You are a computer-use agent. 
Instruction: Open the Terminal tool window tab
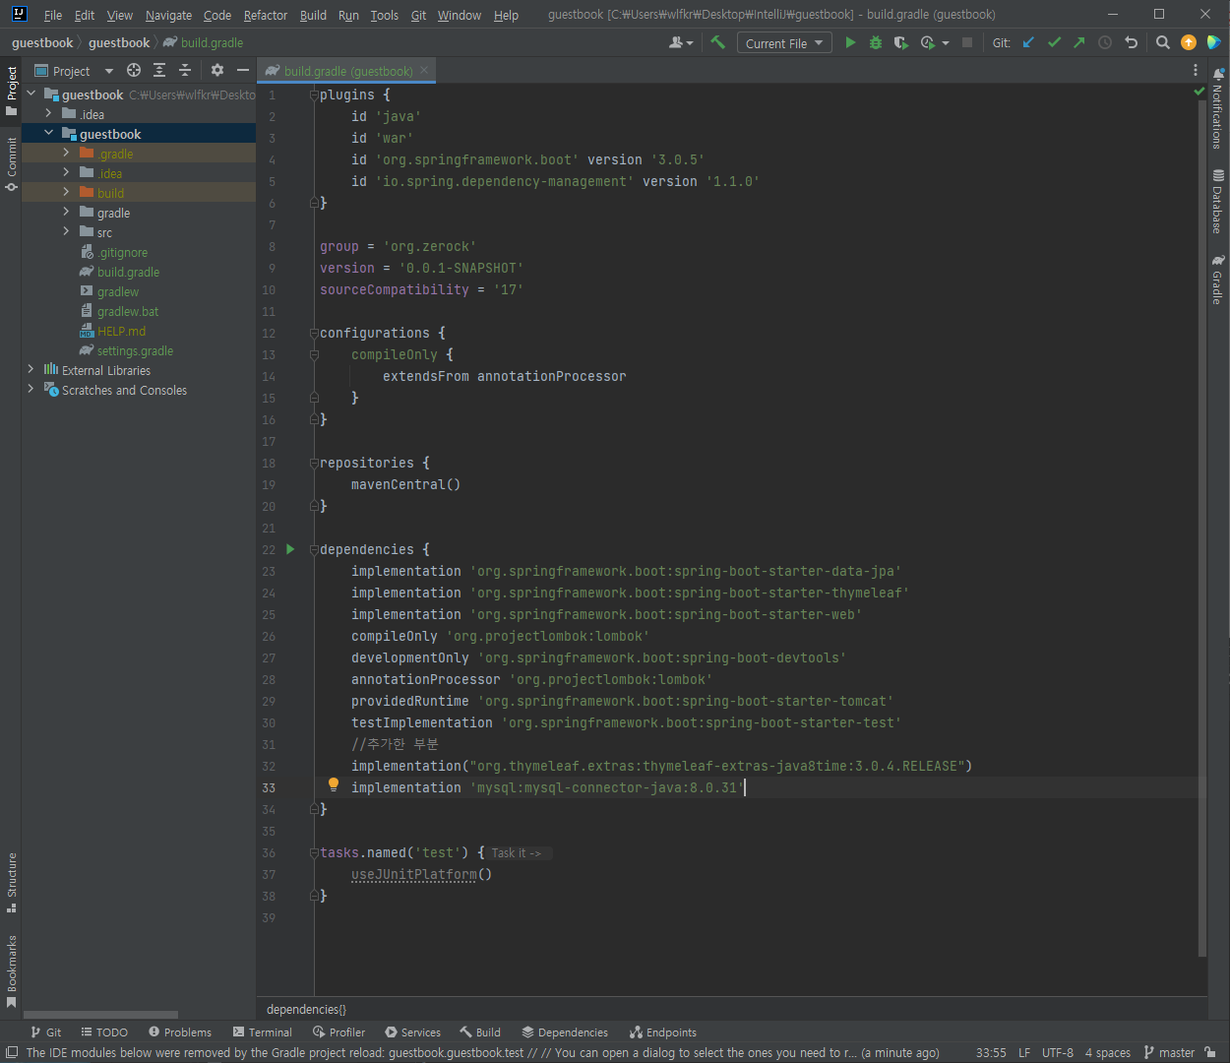[263, 1032]
